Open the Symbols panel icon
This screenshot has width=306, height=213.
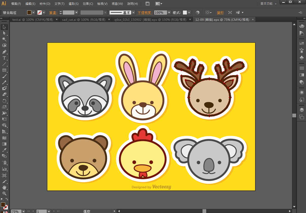(x=302, y=57)
